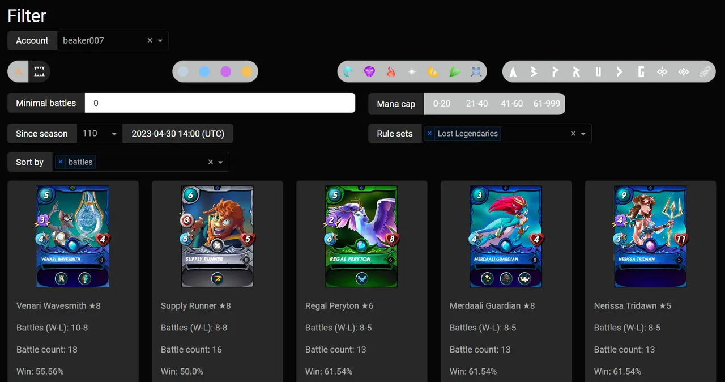This screenshot has width=725, height=382.
Task: Filter by rare rarity blue circle
Action: 204,72
